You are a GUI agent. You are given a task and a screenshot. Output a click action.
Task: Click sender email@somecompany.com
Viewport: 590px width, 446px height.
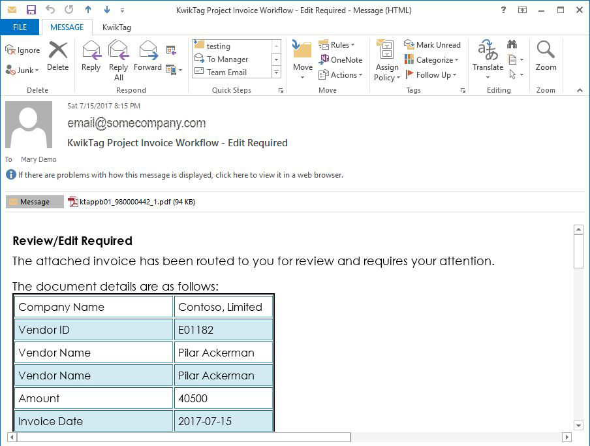(x=136, y=123)
